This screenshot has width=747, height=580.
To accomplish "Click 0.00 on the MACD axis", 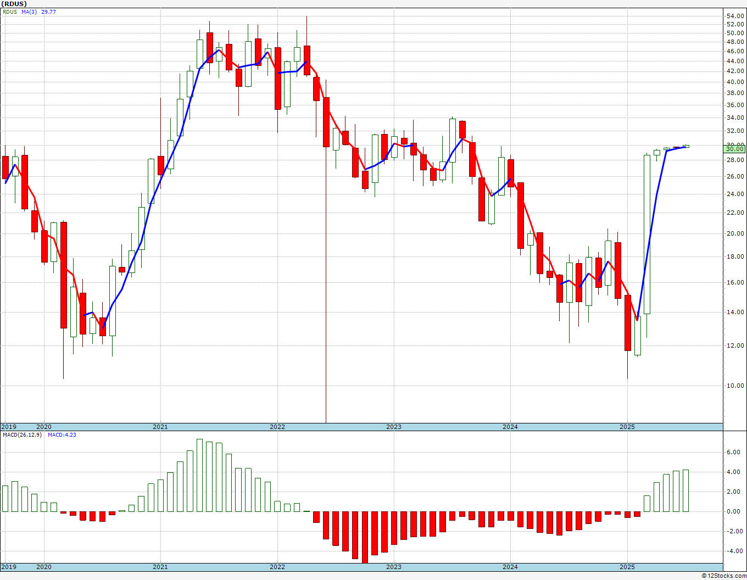I will pos(733,512).
